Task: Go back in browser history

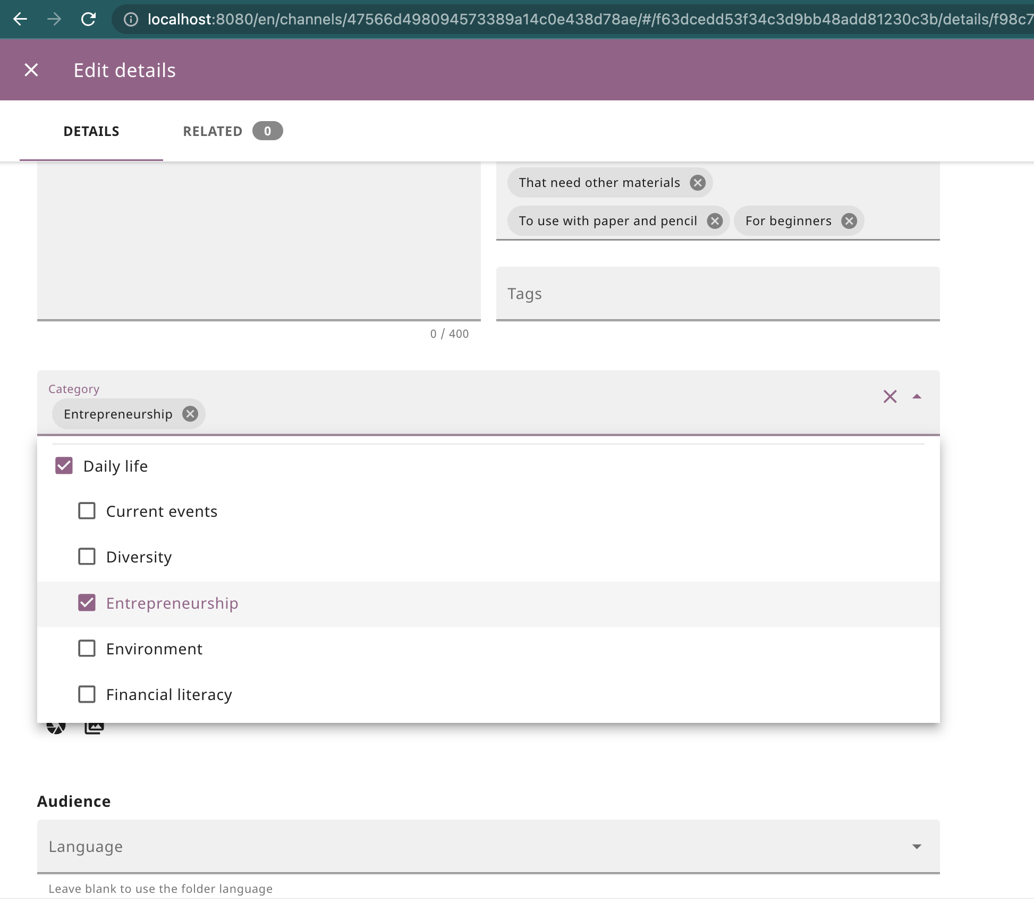Action: click(20, 20)
